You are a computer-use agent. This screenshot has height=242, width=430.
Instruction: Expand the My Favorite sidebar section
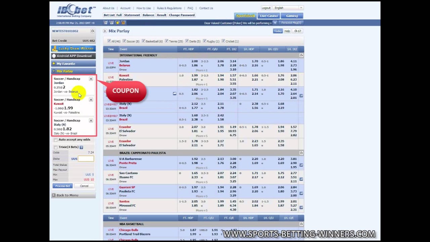[73, 64]
